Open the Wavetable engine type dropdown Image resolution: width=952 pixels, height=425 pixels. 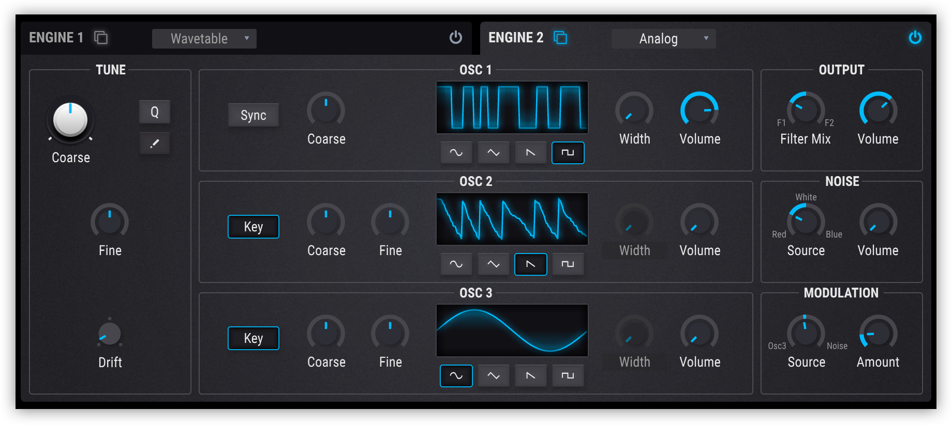click(x=204, y=39)
